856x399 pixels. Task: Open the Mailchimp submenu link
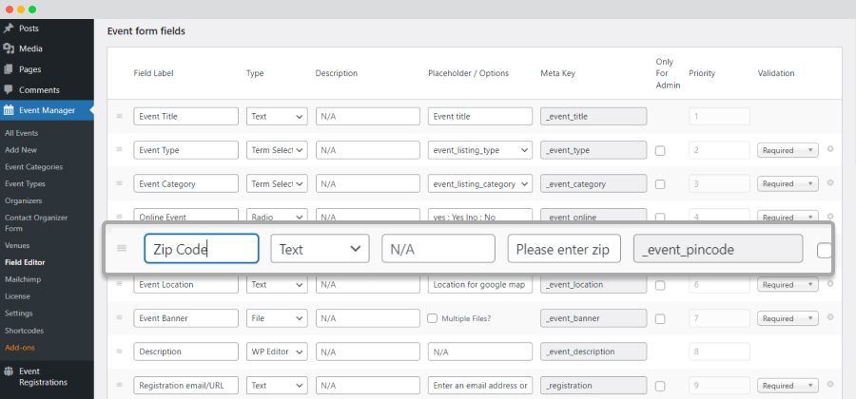(x=23, y=279)
